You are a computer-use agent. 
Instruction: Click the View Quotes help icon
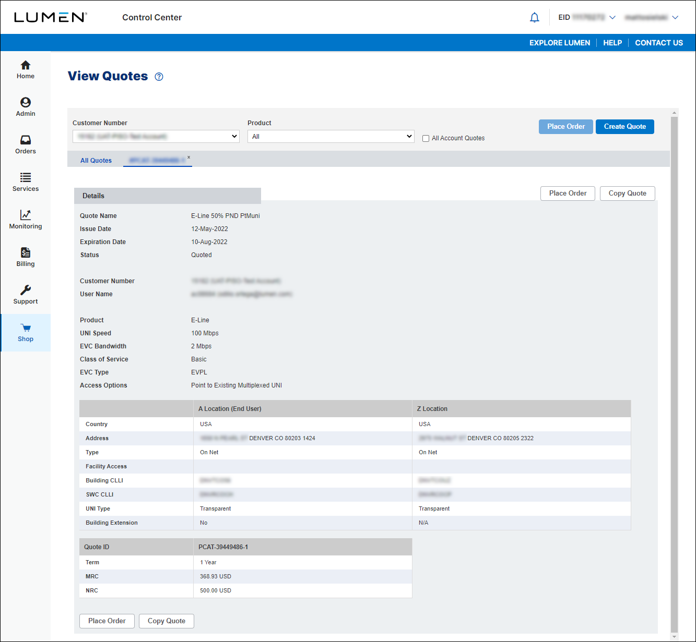[x=159, y=77]
